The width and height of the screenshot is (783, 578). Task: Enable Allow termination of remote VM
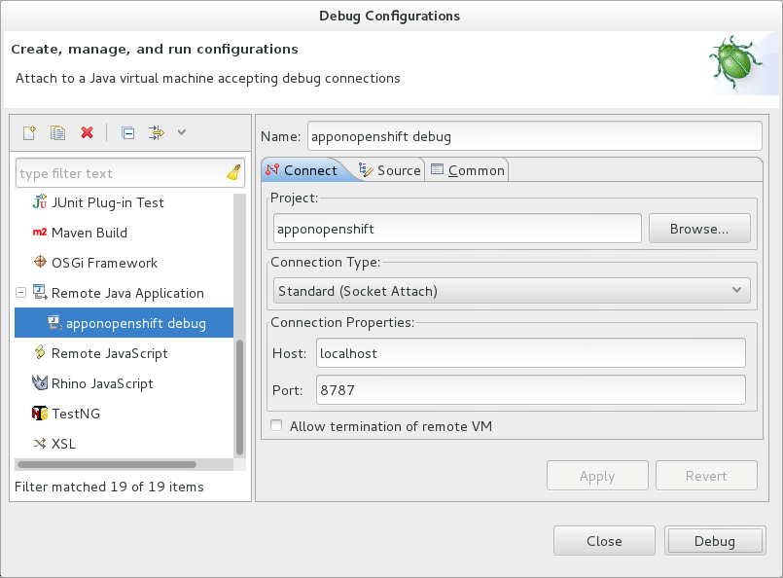pos(277,426)
